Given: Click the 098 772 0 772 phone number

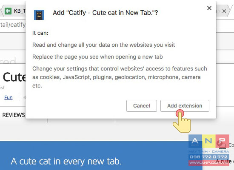Looking at the screenshot, I should pos(208,157).
